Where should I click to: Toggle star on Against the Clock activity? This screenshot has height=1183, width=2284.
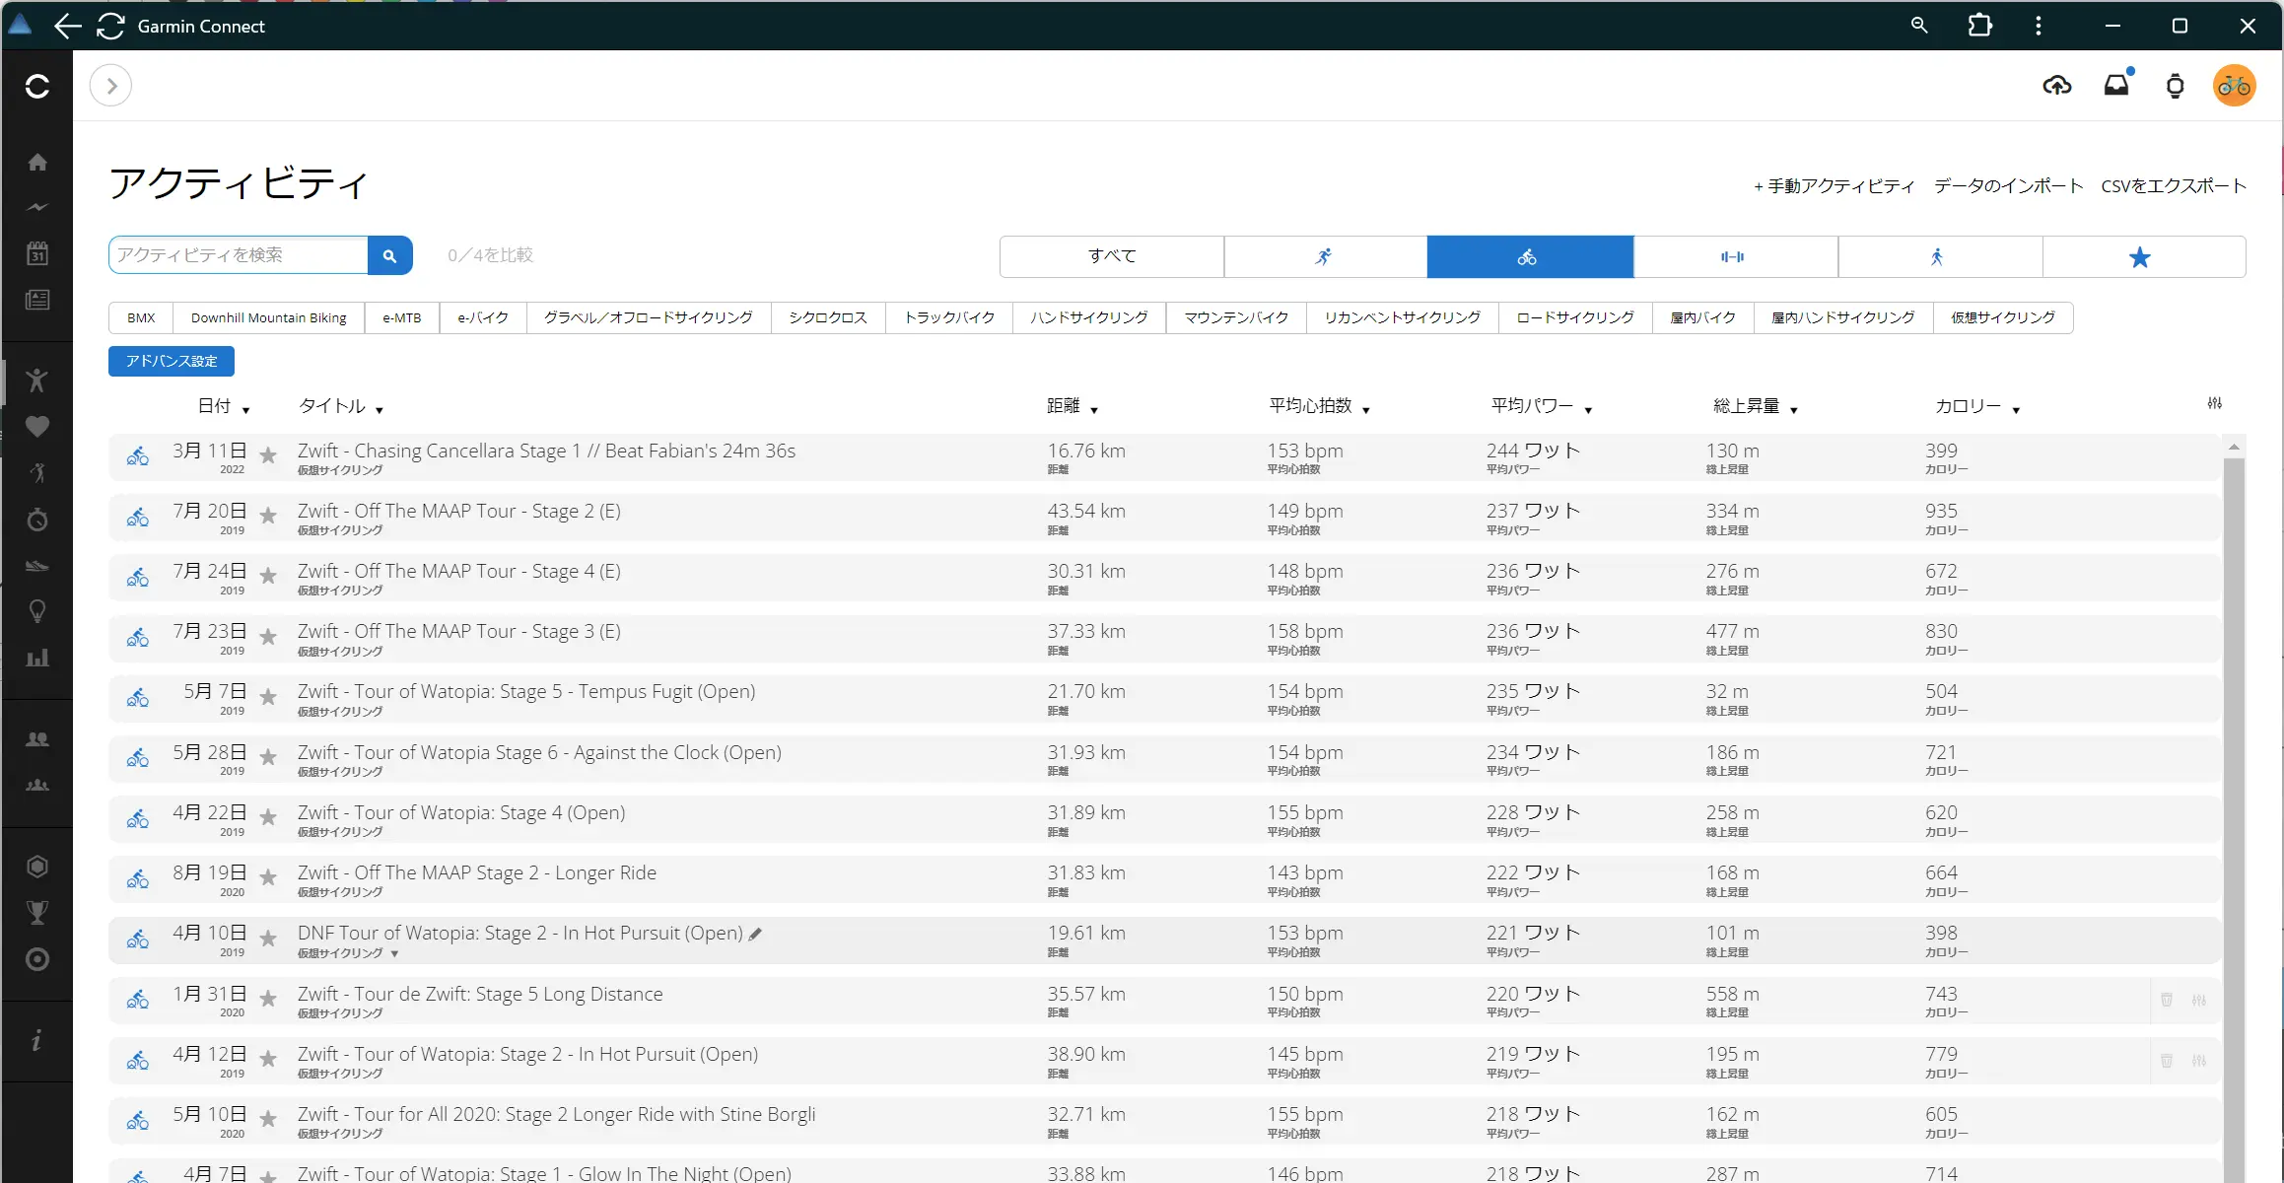tap(268, 757)
